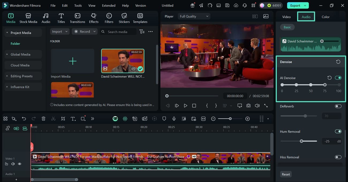Toggle the green AI assistant timeline icon
Viewport: 348px width, 182px height.
[115, 119]
